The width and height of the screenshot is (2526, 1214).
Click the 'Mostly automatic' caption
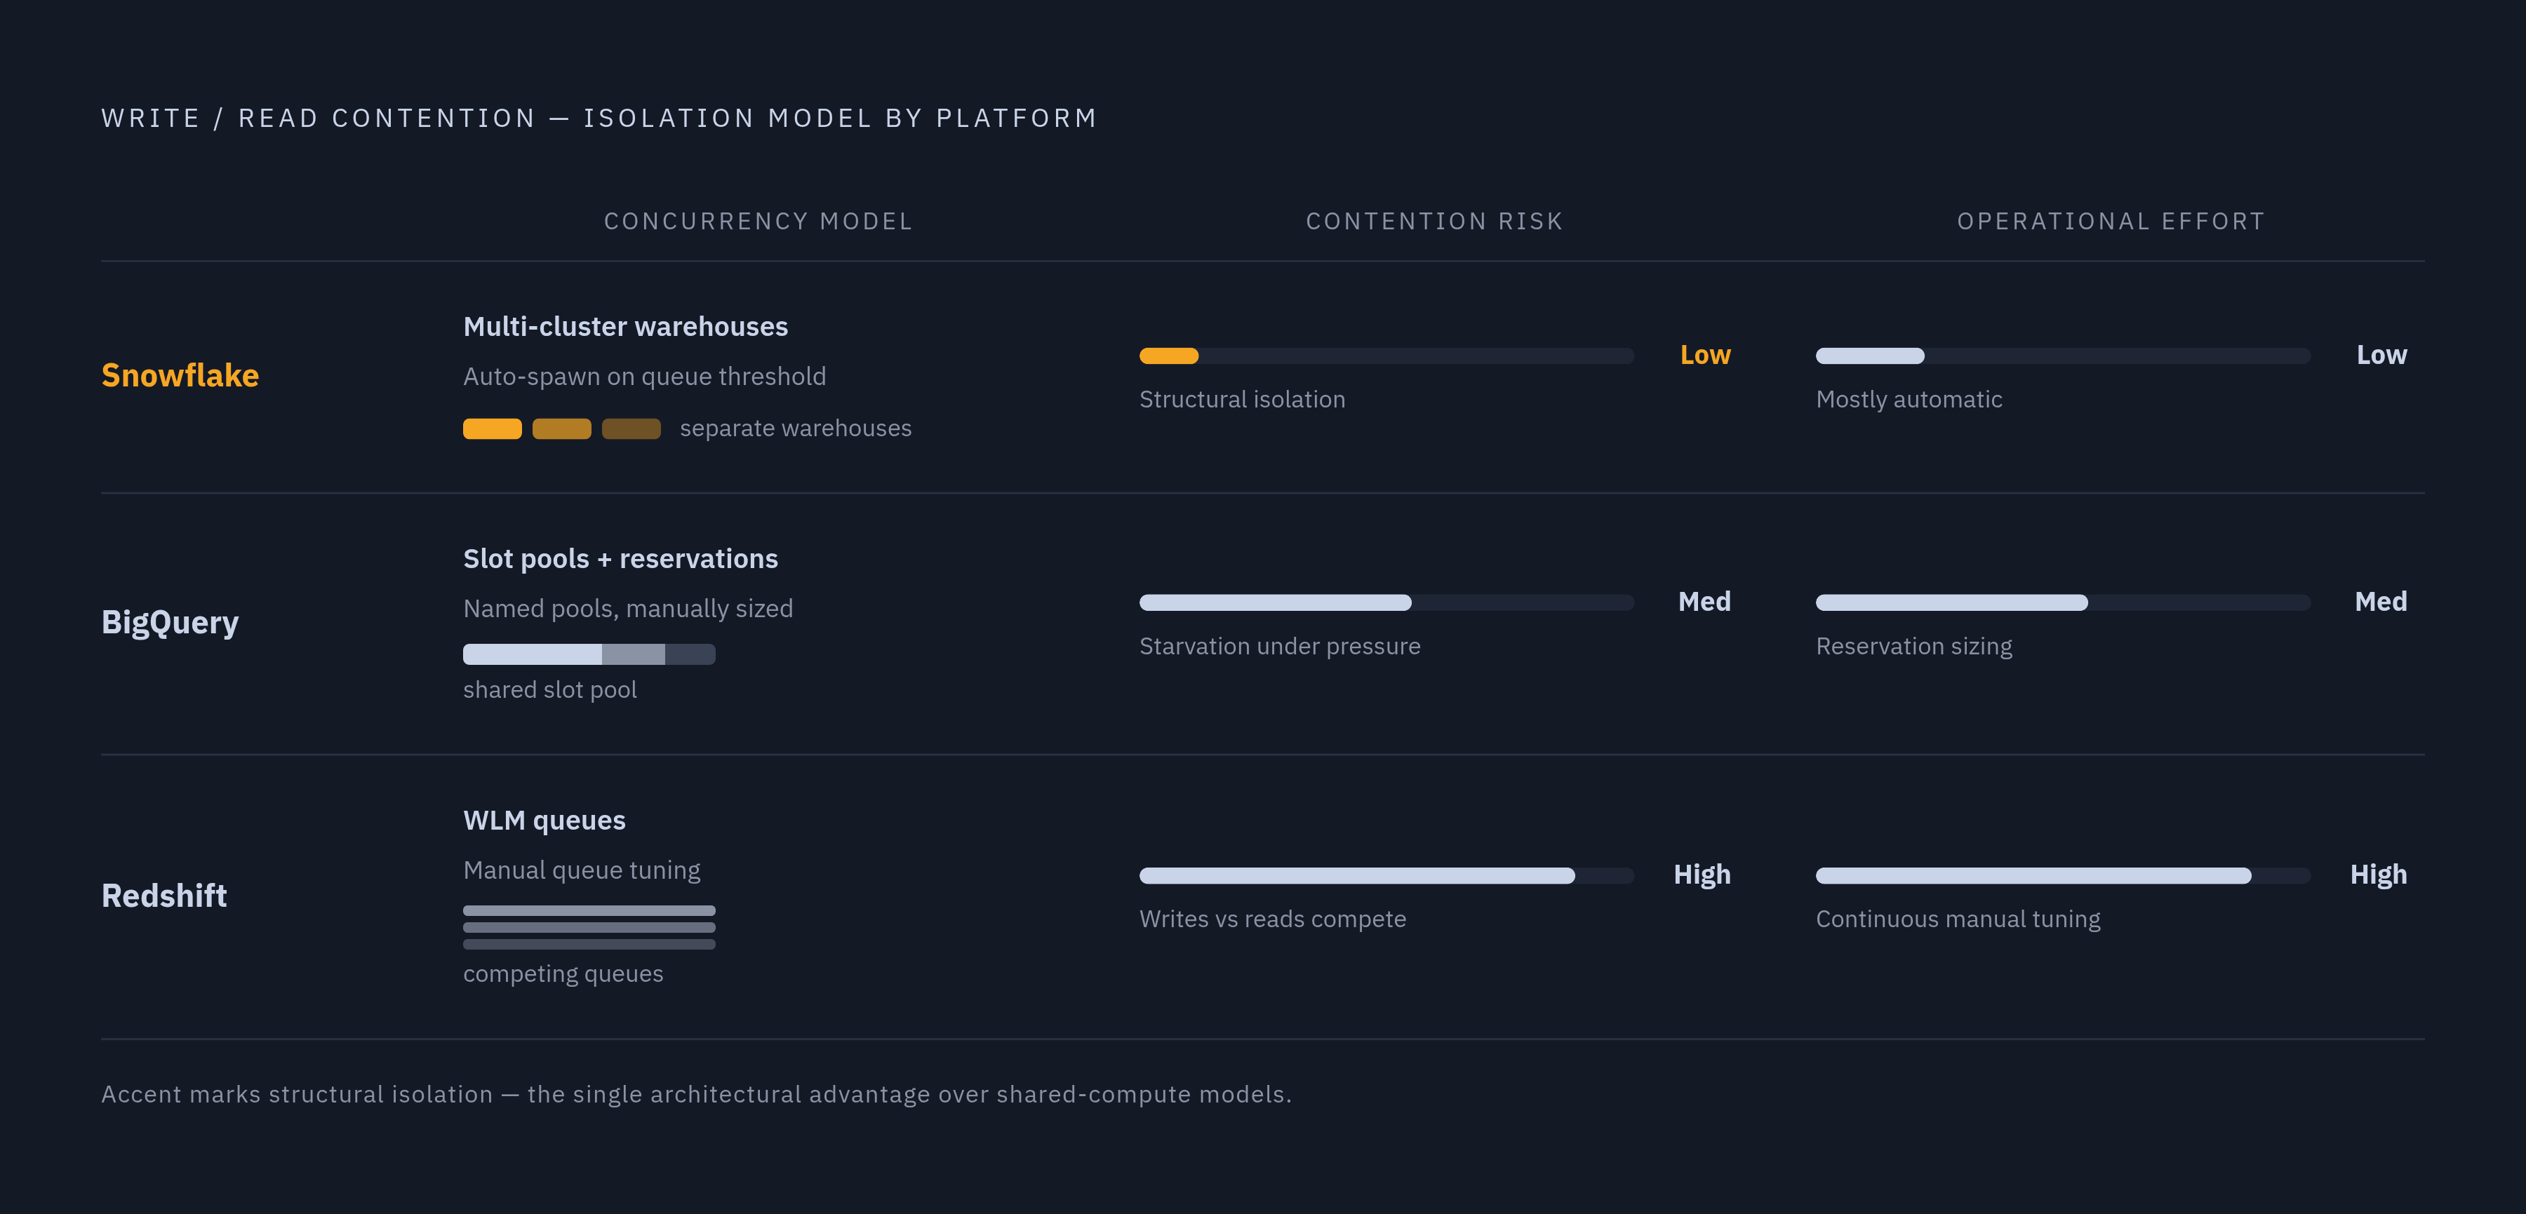pyautogui.click(x=1909, y=400)
